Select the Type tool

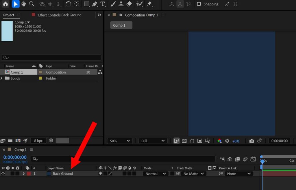pyautogui.click(x=103, y=4)
